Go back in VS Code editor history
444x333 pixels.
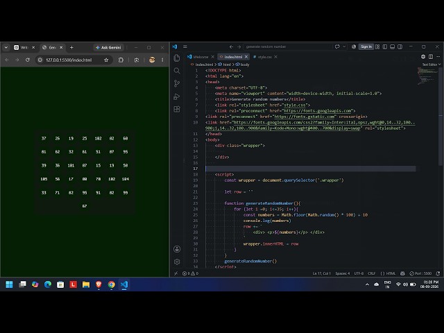(231, 46)
